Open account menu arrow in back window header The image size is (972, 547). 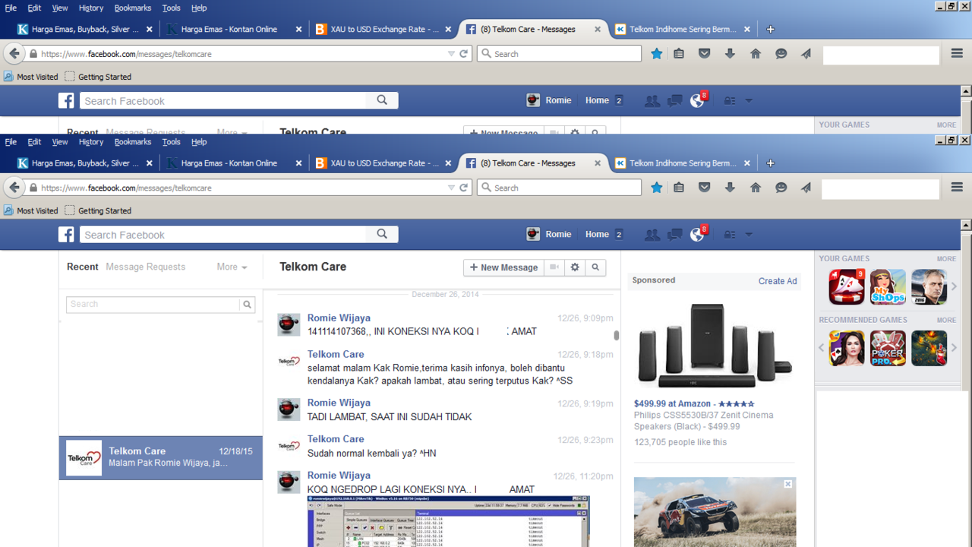[749, 101]
